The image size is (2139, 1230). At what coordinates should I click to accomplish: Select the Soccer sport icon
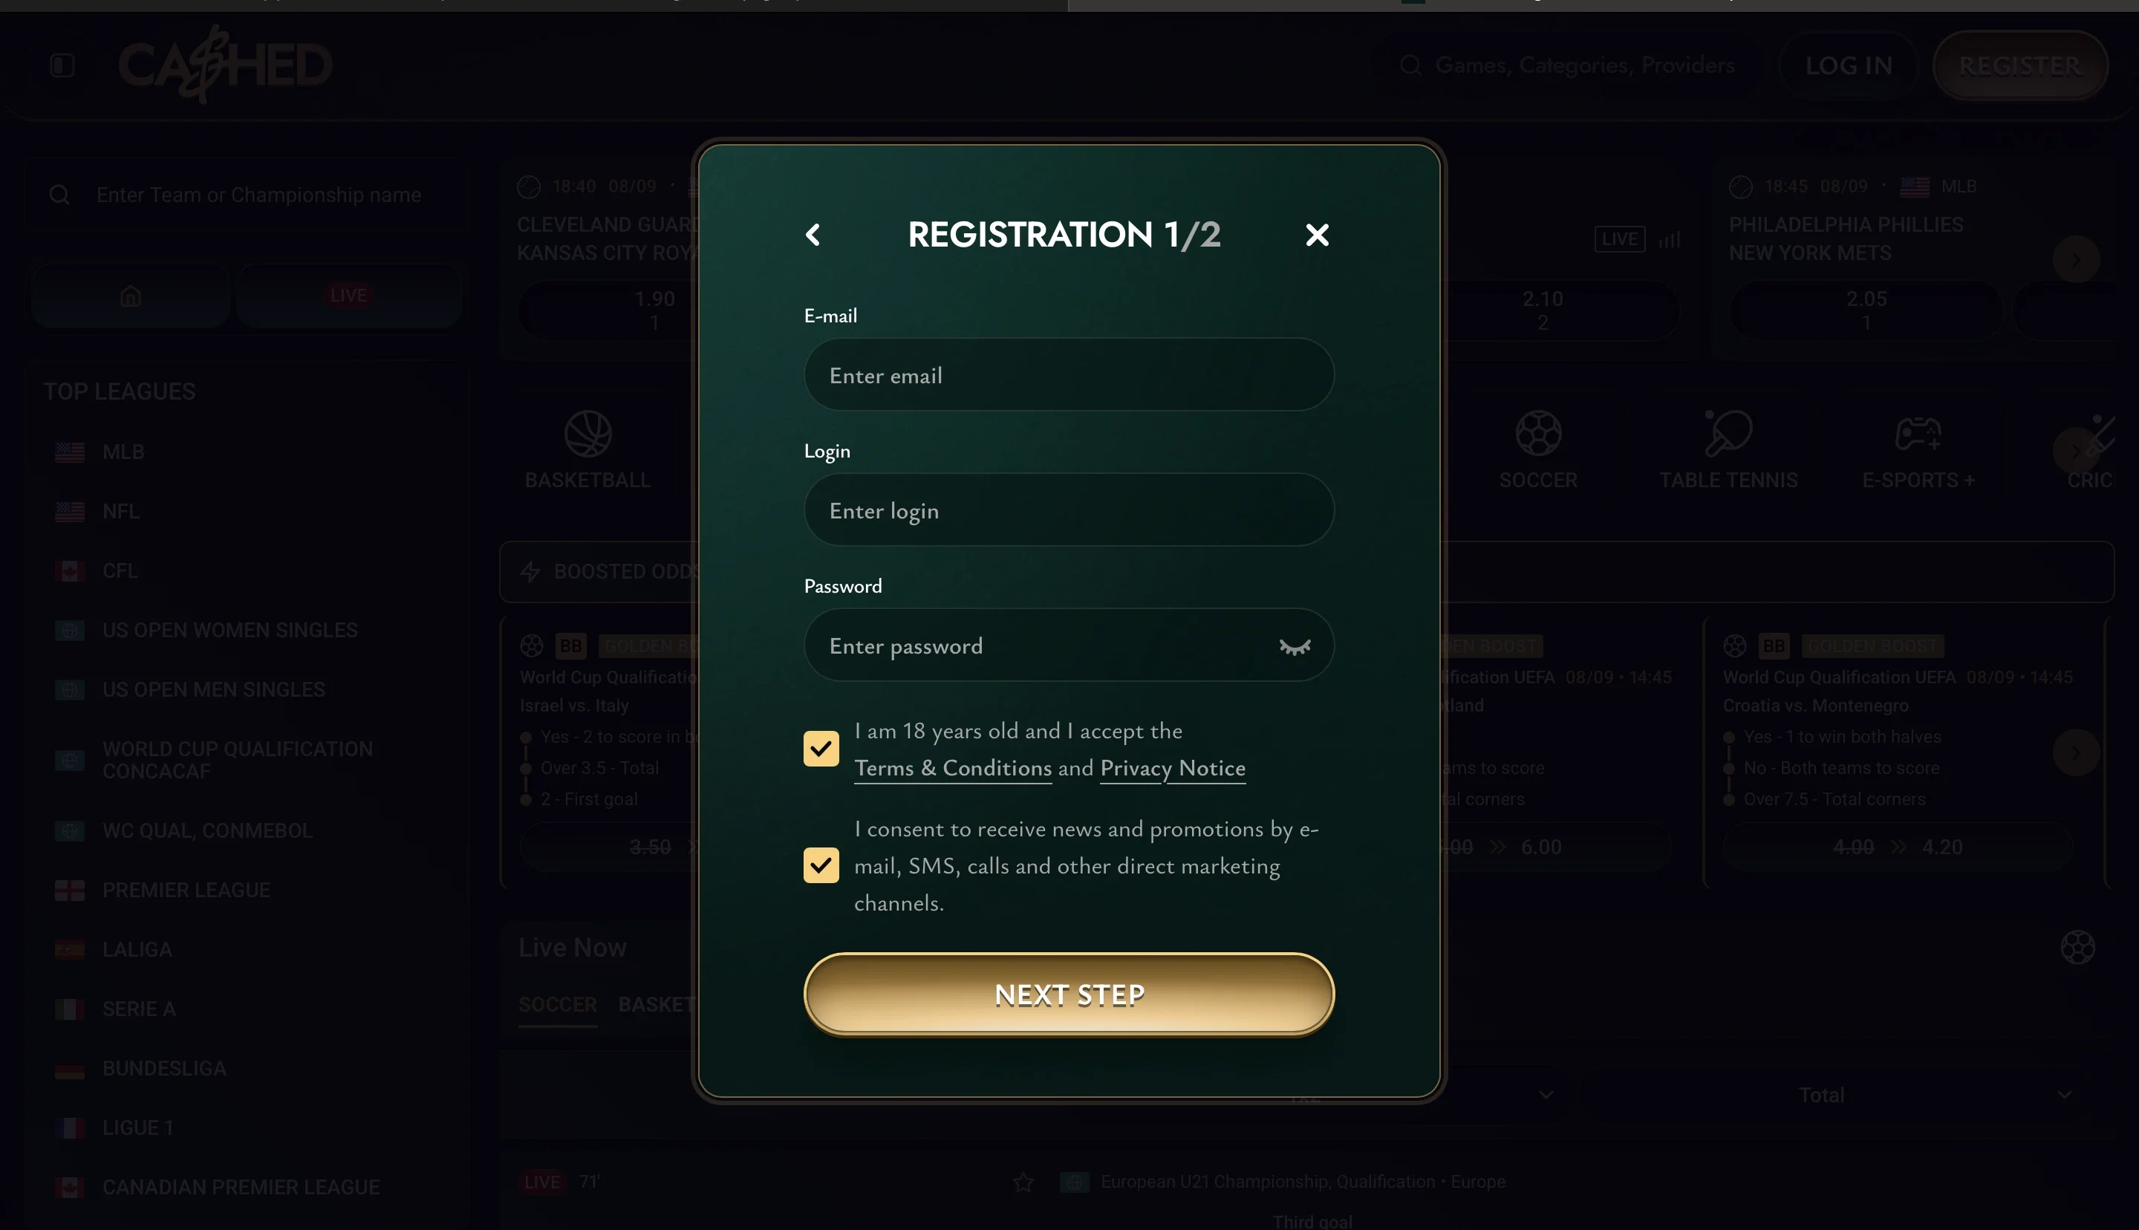(1537, 433)
